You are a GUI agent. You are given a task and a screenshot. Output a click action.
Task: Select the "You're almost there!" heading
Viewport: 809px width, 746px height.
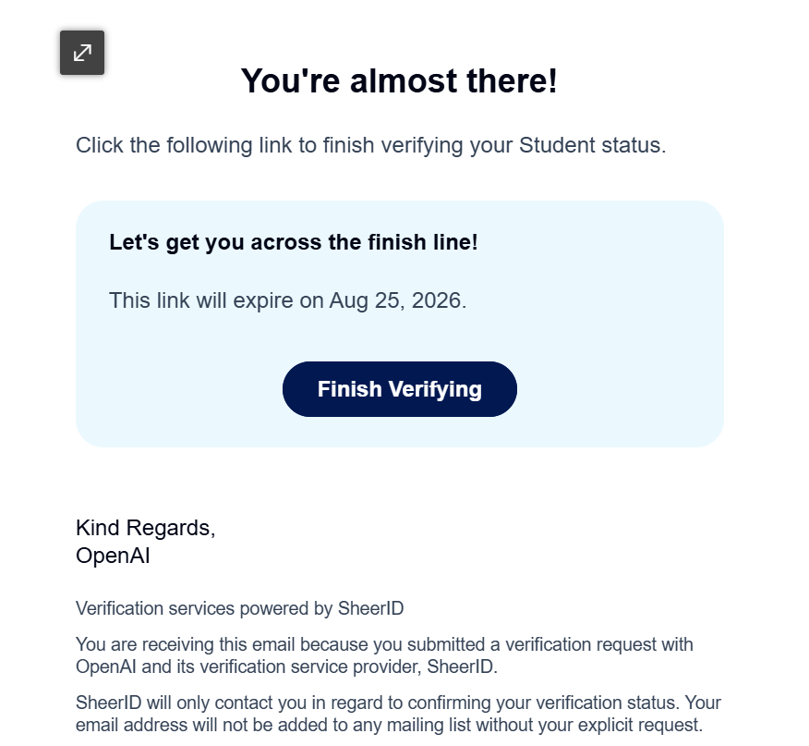point(399,81)
